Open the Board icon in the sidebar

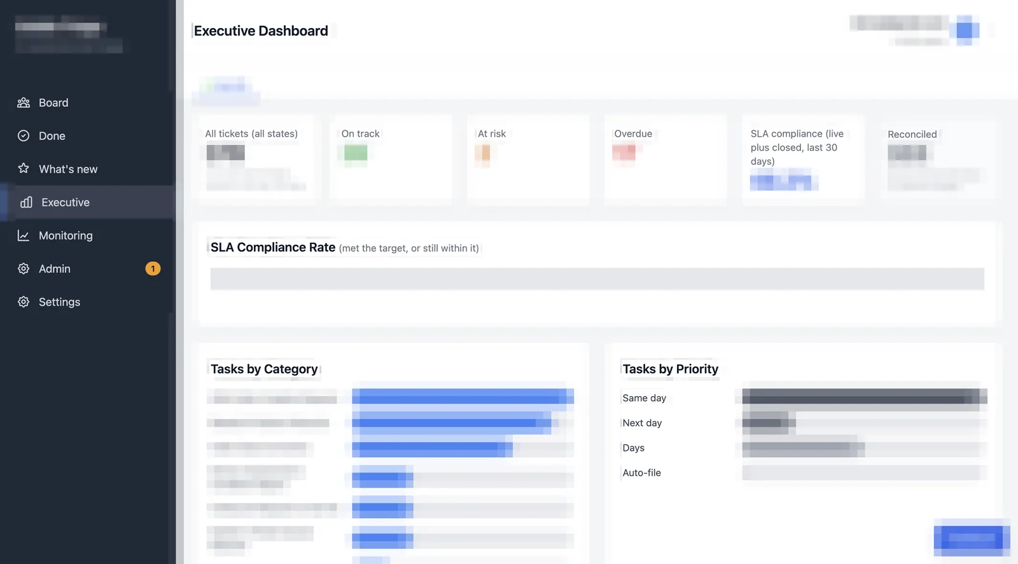24,103
